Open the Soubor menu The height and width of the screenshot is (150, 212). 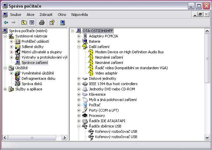click(x=16, y=15)
